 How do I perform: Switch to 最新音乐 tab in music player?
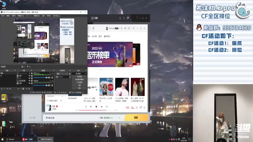coord(107,36)
